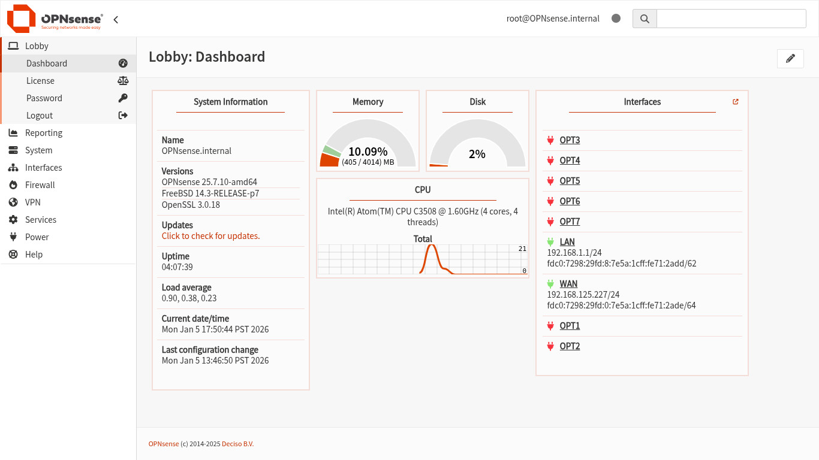
Task: Open the Password menu item
Action: click(x=68, y=98)
